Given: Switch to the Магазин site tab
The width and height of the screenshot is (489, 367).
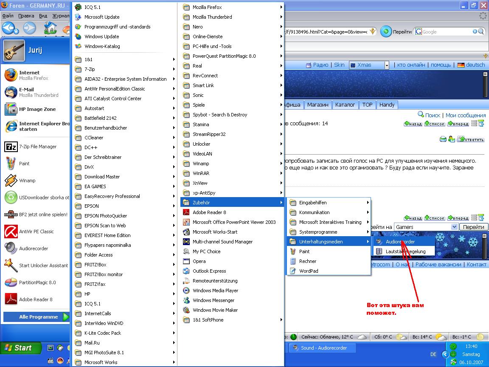Looking at the screenshot, I should pos(318,104).
